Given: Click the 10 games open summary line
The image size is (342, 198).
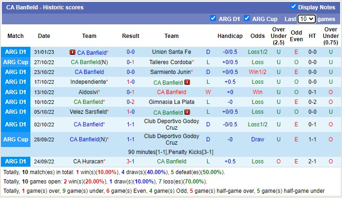Looking at the screenshot, I should click(105, 182).
